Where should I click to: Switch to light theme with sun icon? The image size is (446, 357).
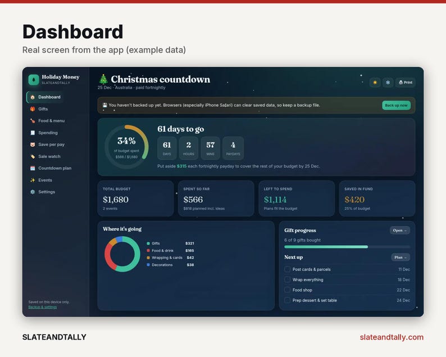pos(375,83)
